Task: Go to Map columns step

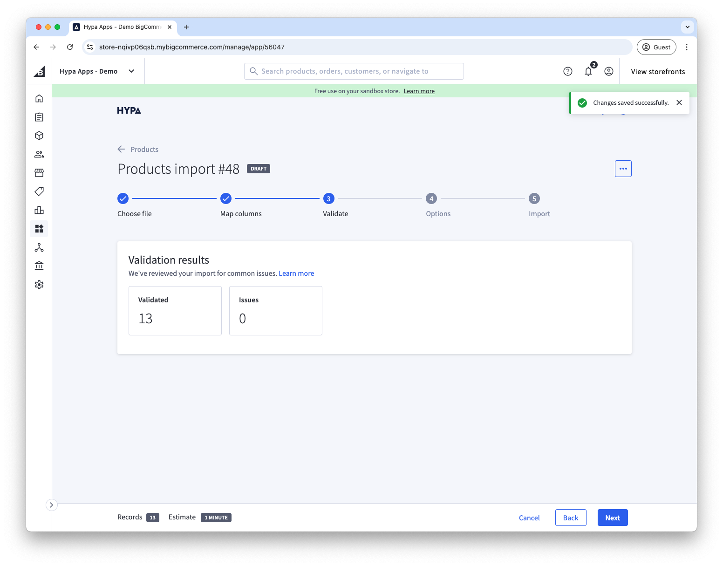Action: pos(226,199)
